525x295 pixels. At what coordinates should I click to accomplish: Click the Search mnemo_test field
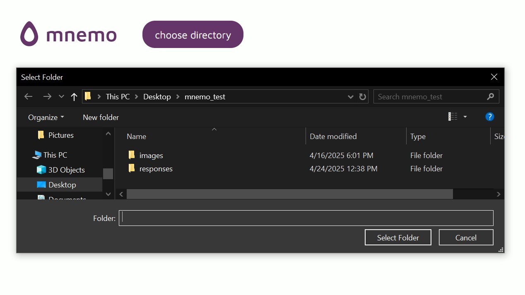[x=431, y=97]
